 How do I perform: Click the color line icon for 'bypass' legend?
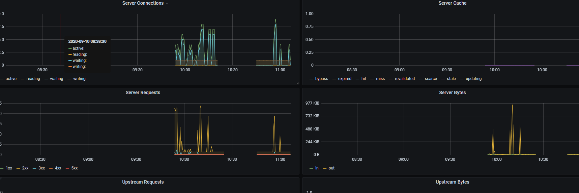point(311,79)
